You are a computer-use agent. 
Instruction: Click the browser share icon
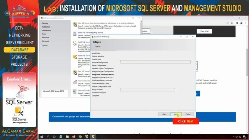pos(228,23)
